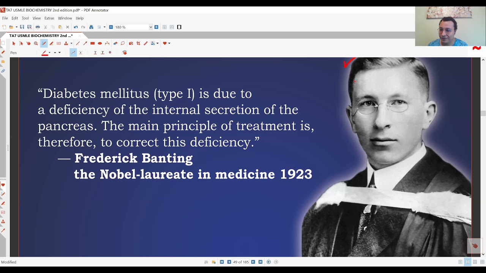Screen dimensions: 486x273
Task: Select the Crop tool
Action: click(138, 43)
